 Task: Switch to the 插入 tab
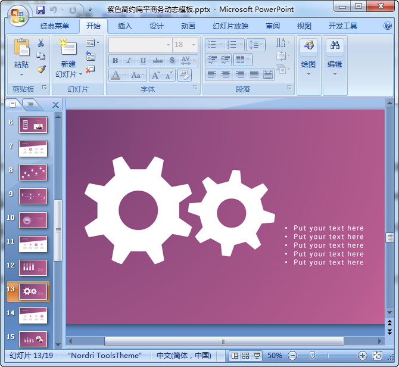click(x=124, y=26)
